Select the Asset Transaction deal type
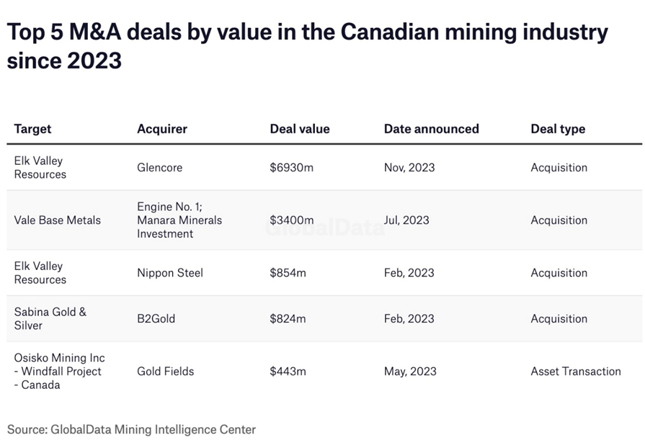645x440 pixels. 576,372
